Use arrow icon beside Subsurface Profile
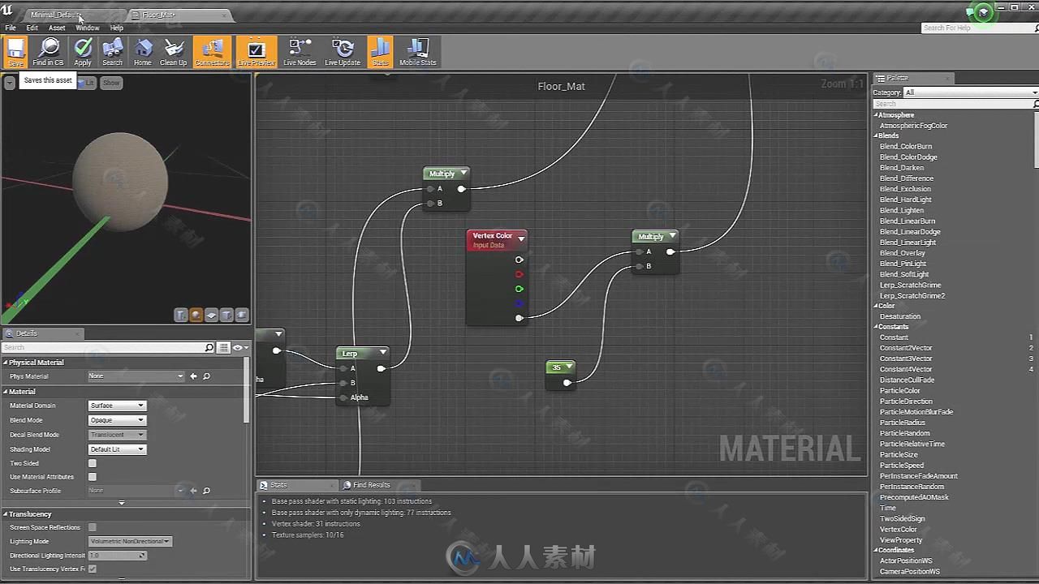The height and width of the screenshot is (584, 1039). tap(193, 491)
